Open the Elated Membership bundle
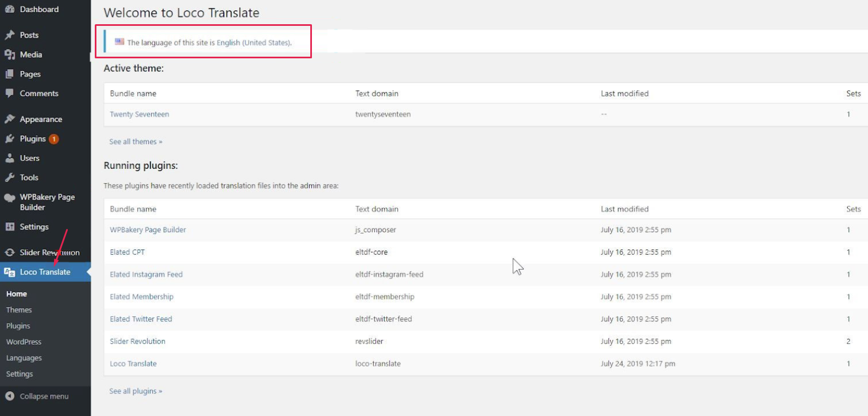The image size is (868, 416). tap(142, 297)
